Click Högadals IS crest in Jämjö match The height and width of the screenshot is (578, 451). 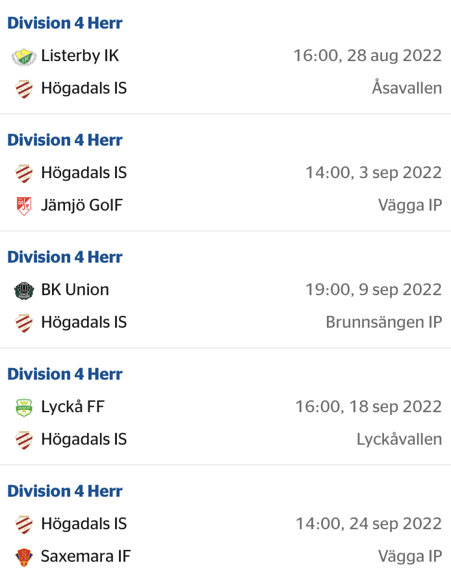[x=24, y=173]
